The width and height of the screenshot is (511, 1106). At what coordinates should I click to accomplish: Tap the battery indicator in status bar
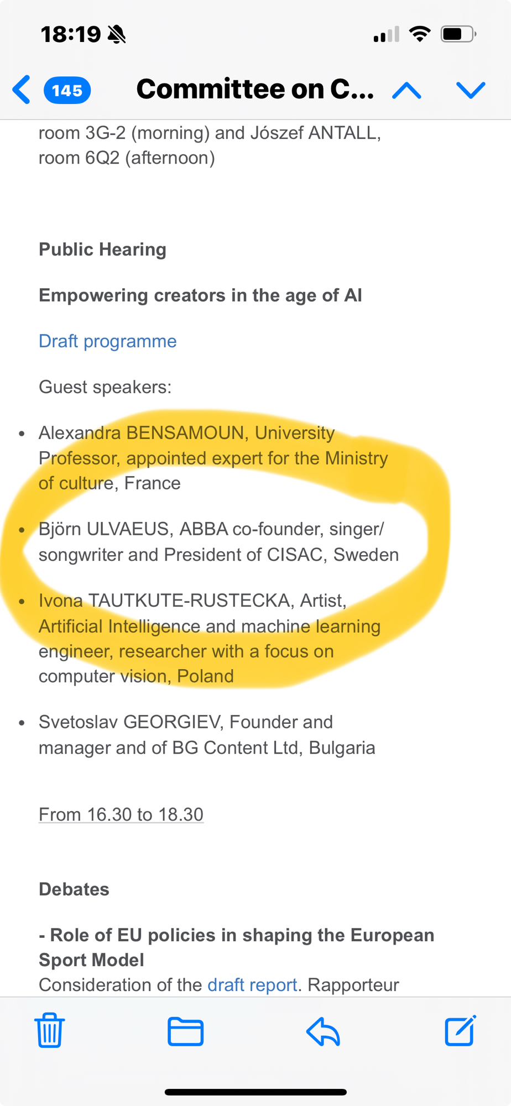(457, 34)
